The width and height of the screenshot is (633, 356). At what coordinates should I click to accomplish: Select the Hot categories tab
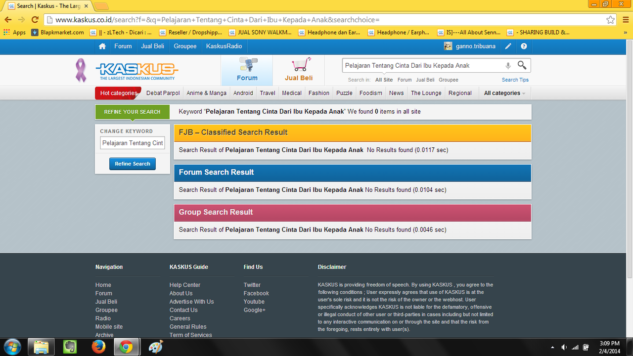[x=118, y=93]
